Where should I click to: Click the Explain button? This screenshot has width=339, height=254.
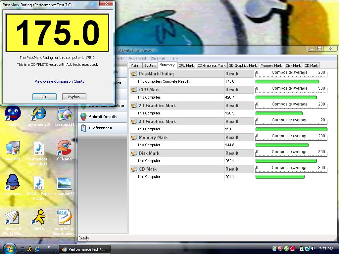pos(74,97)
